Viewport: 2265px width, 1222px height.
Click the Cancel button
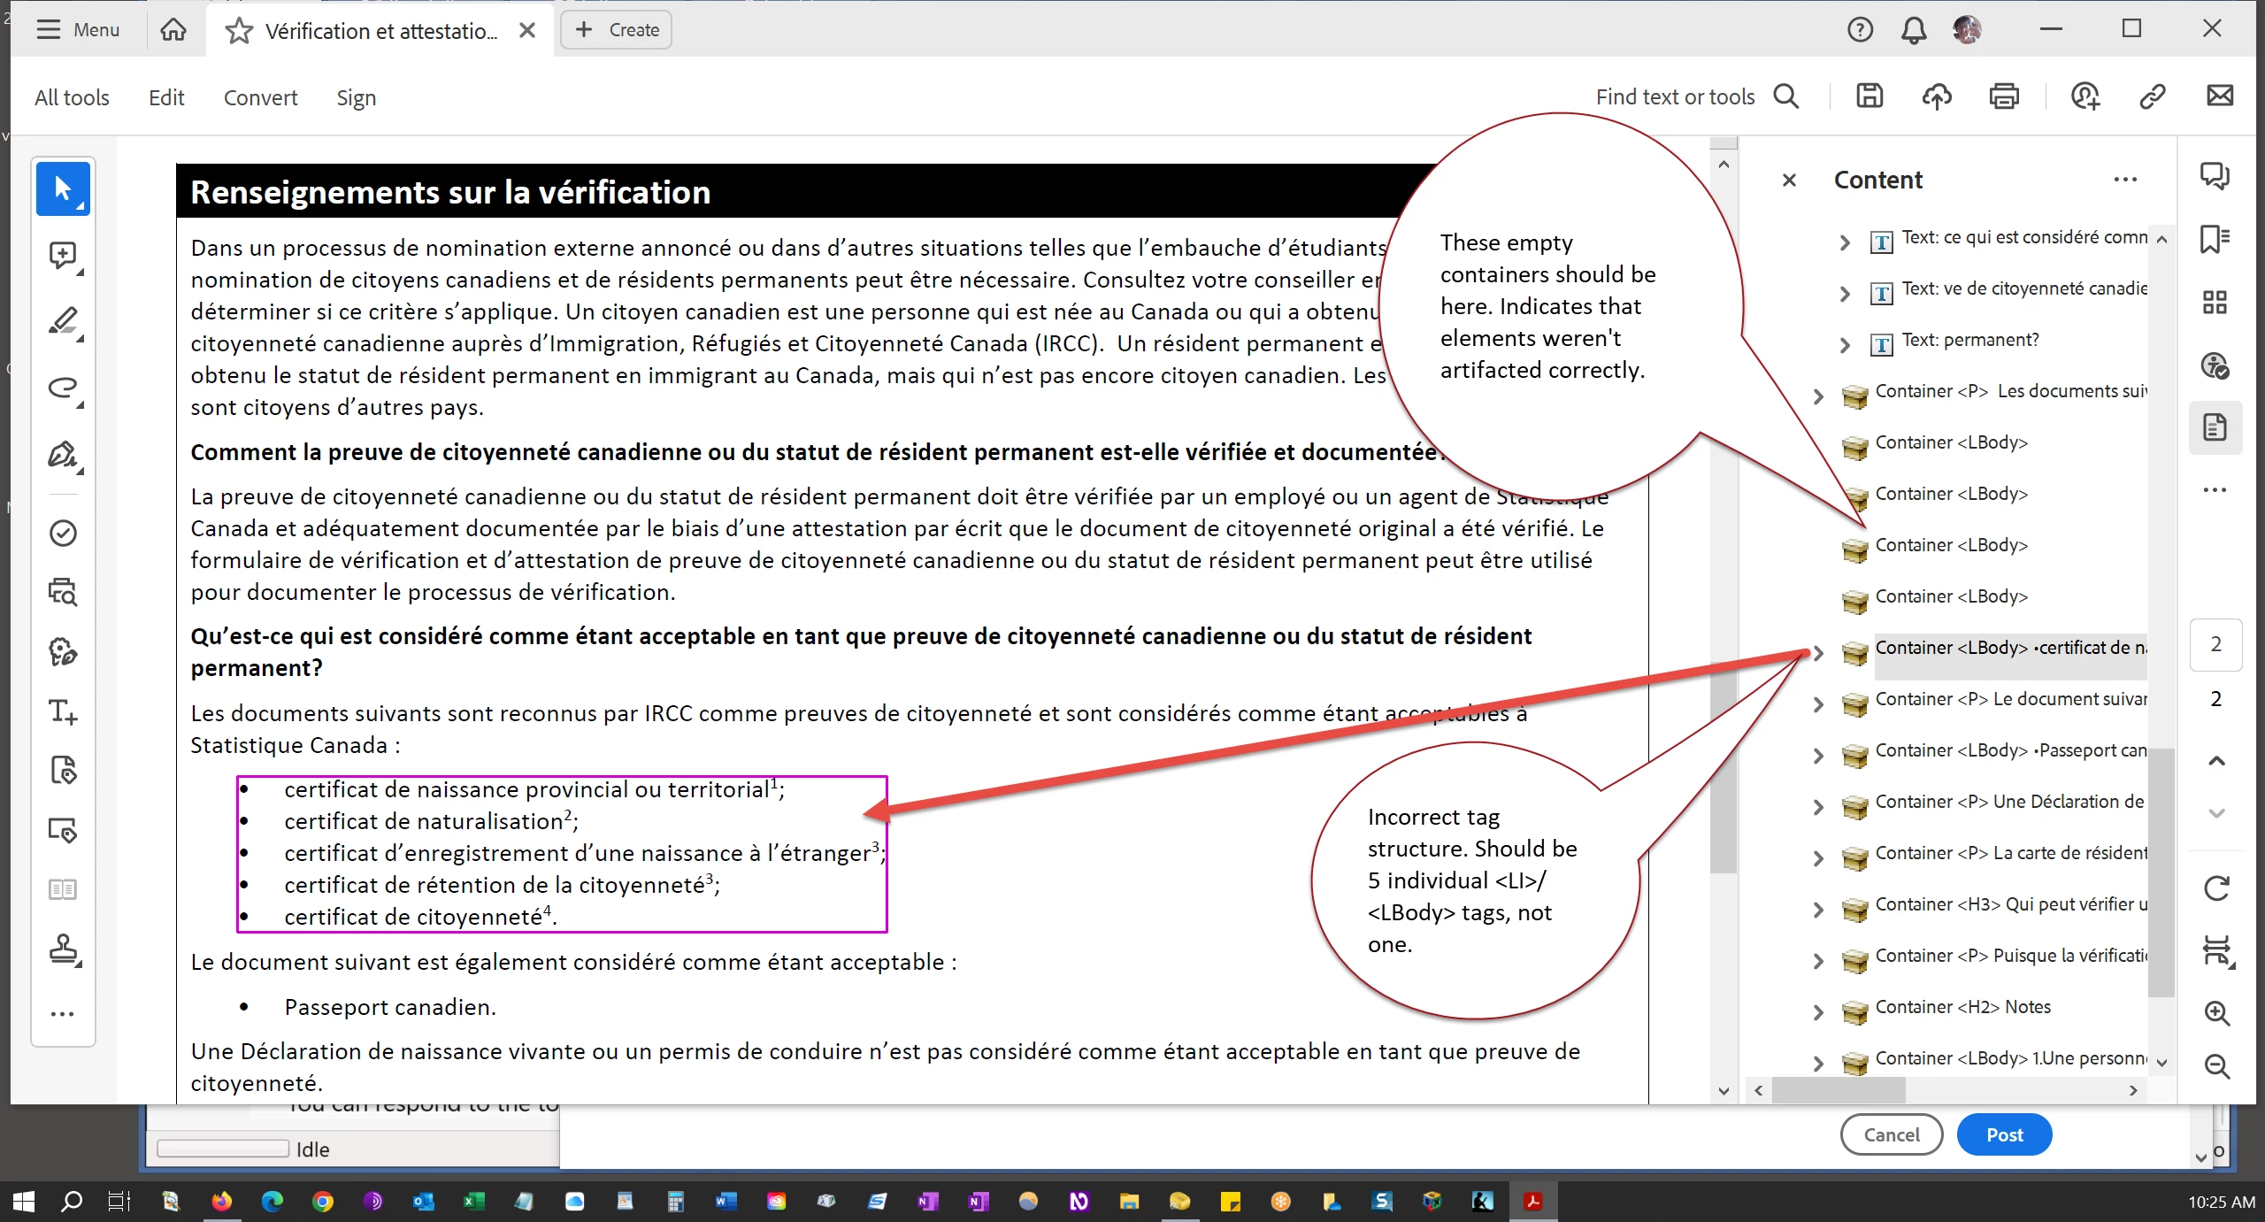[x=1891, y=1134]
